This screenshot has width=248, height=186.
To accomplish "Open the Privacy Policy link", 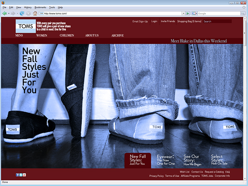I will tap(156, 176).
